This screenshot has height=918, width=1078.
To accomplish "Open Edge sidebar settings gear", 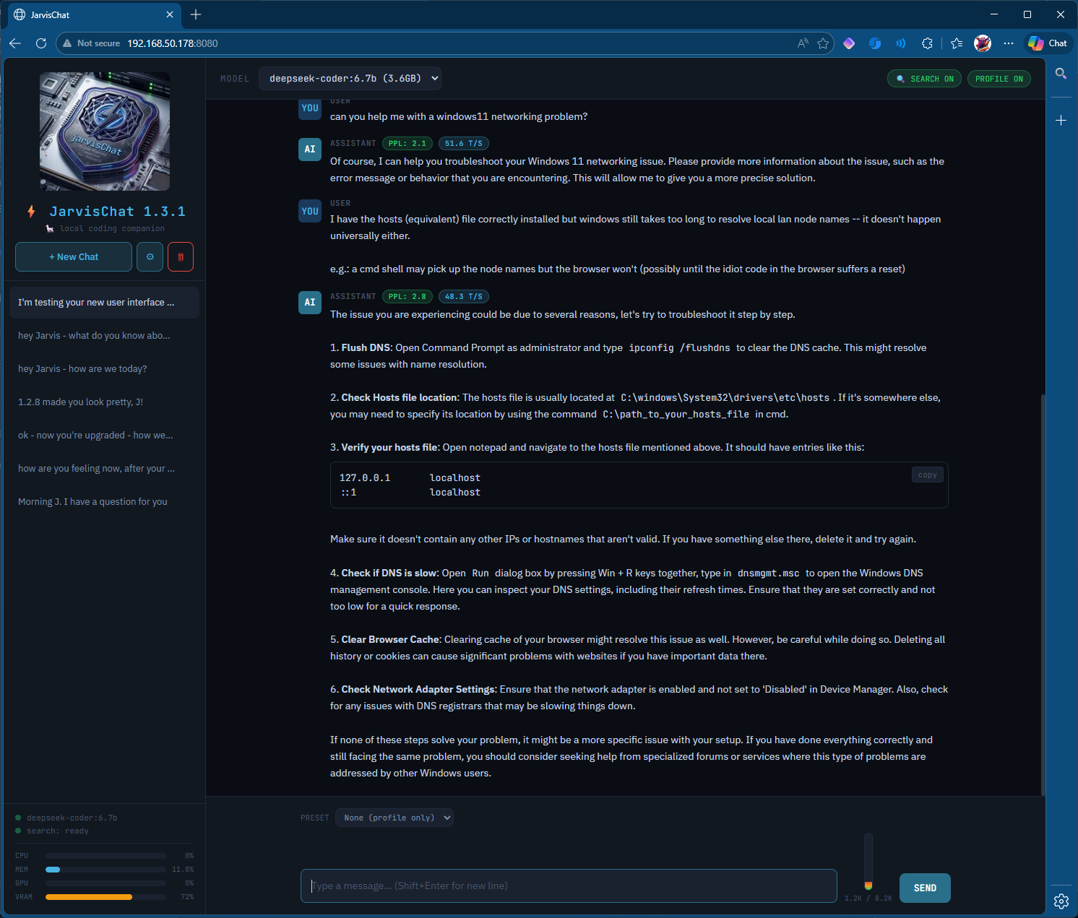I will point(1061,901).
